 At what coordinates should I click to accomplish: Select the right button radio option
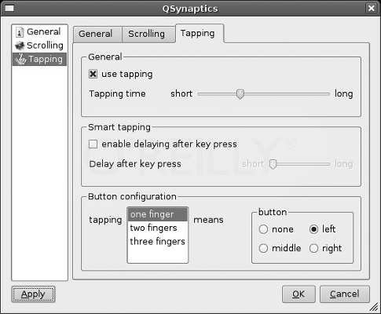click(x=313, y=248)
